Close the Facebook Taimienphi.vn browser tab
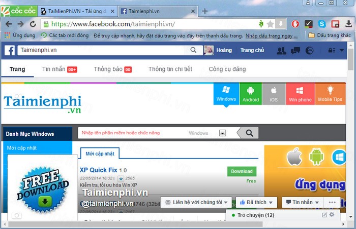Viewport: 356px width, 229px height. pos(193,11)
